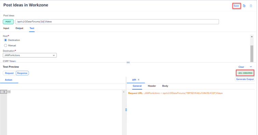Click the code editor scroll up arrow
This screenshot has width=258, height=135.
point(124,92)
